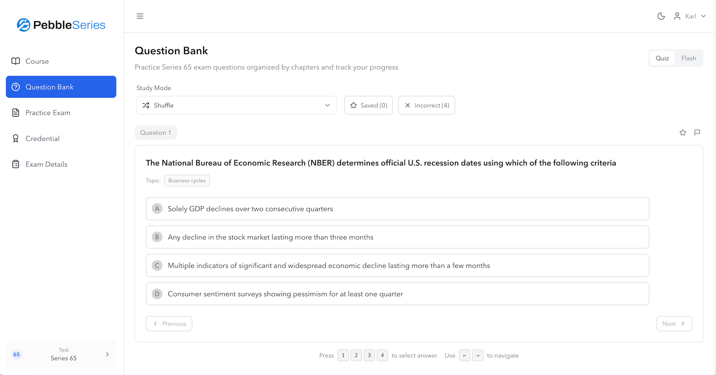Viewport: 716px width, 375px height.
Task: Open the Course menu item
Action: tap(37, 61)
